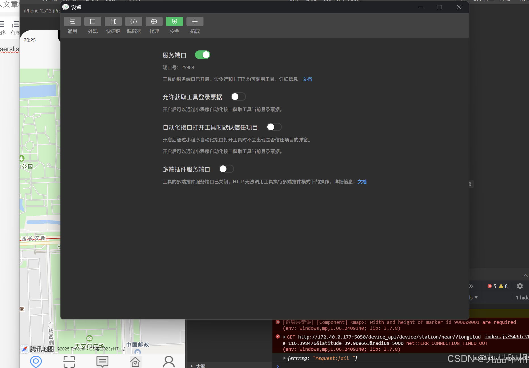This screenshot has height=368, width=529.
Task: Click the 天安门广场 marker on the map
Action: [x=89, y=338]
